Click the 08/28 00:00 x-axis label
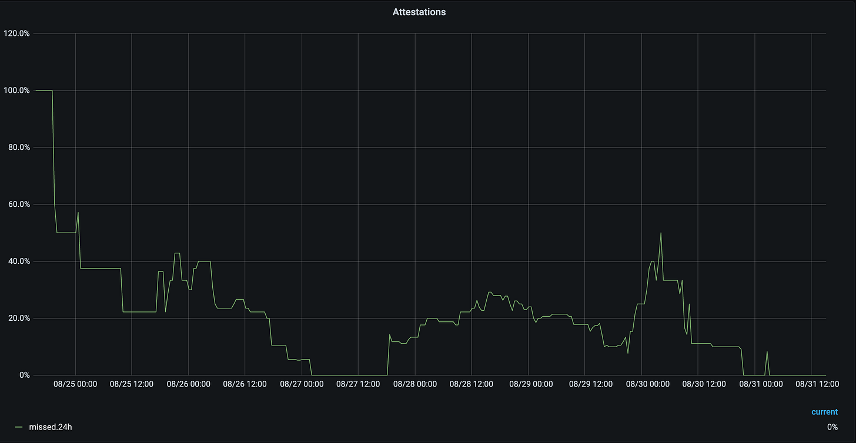Image resolution: width=856 pixels, height=443 pixels. click(415, 384)
